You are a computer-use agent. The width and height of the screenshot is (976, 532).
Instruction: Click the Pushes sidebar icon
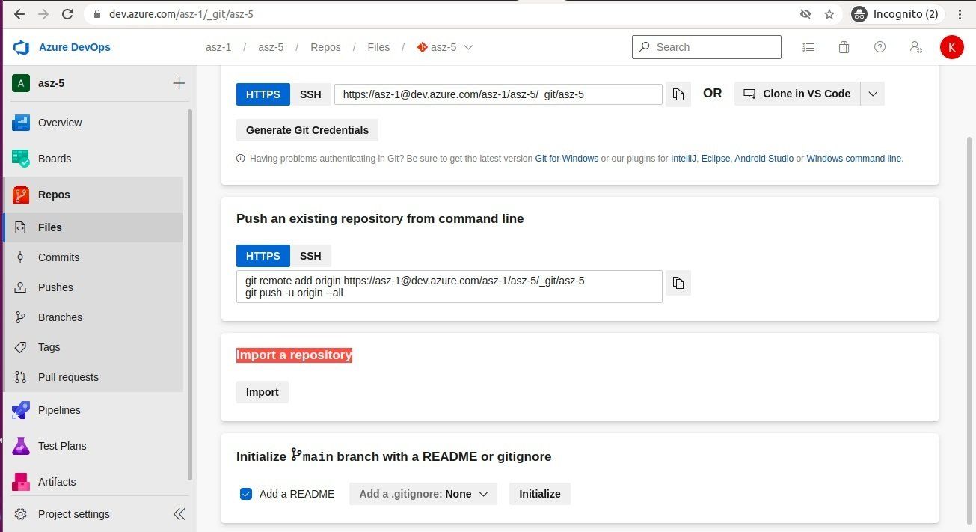click(21, 287)
